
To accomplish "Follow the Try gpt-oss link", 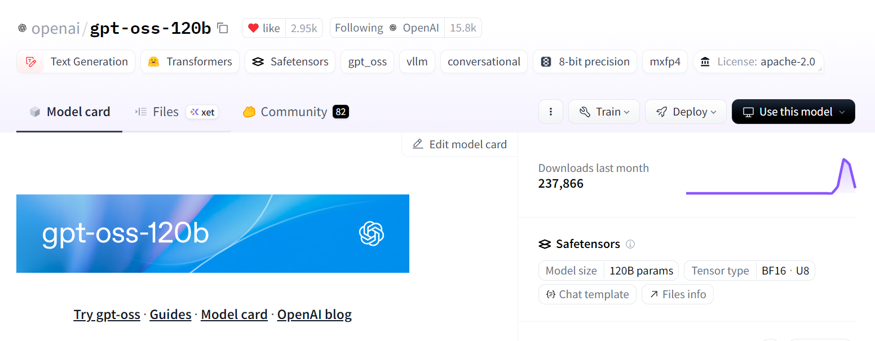I will pos(107,315).
